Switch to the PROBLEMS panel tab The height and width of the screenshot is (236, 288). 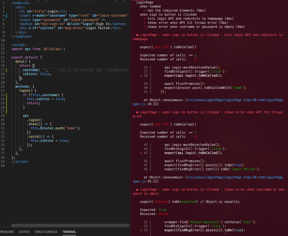click(x=7, y=232)
